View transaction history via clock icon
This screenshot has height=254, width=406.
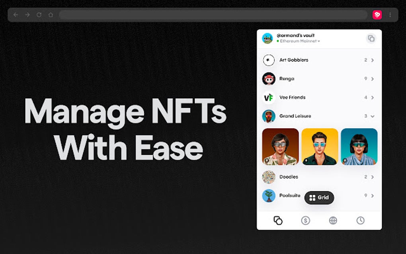(x=360, y=220)
